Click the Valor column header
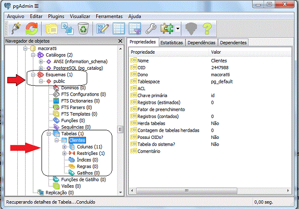This screenshot has width=299, height=209. pyautogui.click(x=250, y=52)
